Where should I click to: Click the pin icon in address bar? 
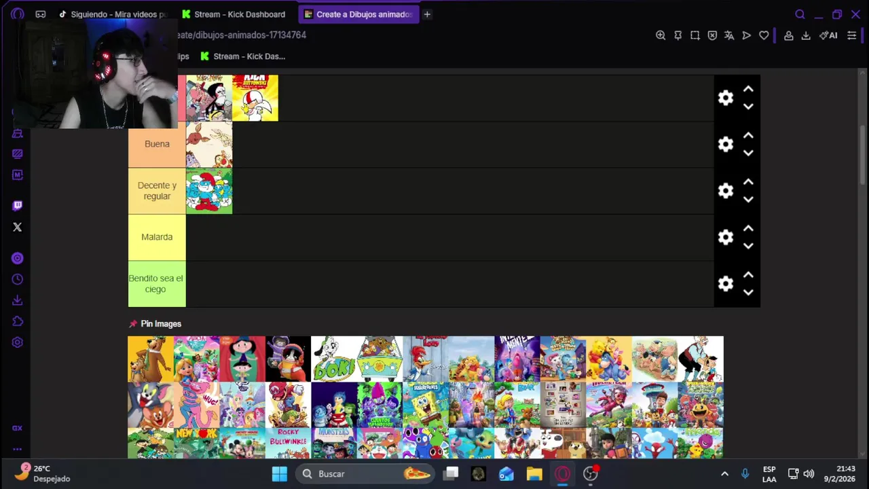(678, 35)
